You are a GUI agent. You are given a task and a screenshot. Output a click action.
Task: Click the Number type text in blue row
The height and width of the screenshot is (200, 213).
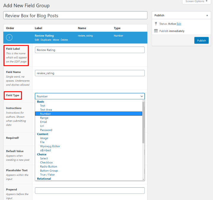coord(118,36)
